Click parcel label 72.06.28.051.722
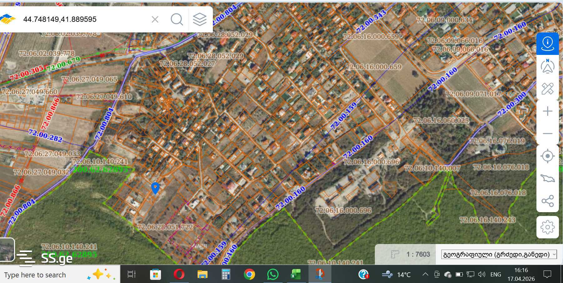This screenshot has width=563, height=283. [x=165, y=227]
